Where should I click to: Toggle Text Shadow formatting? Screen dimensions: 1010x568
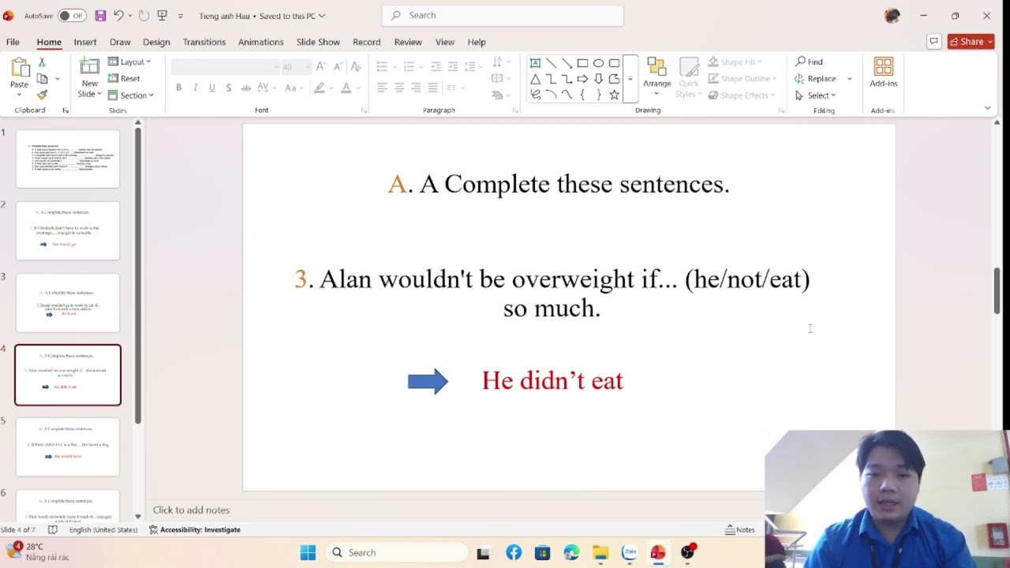coord(228,88)
